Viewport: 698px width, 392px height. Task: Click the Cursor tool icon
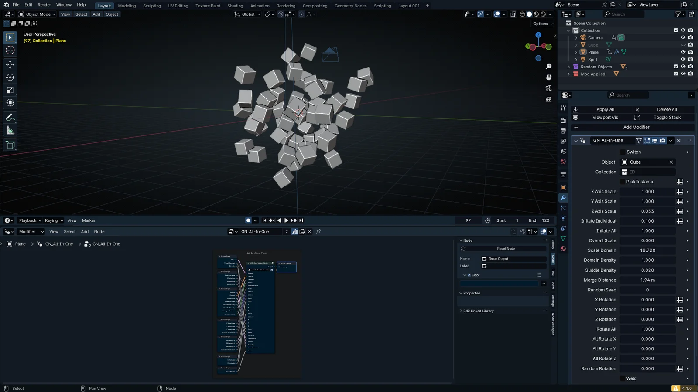(x=10, y=51)
